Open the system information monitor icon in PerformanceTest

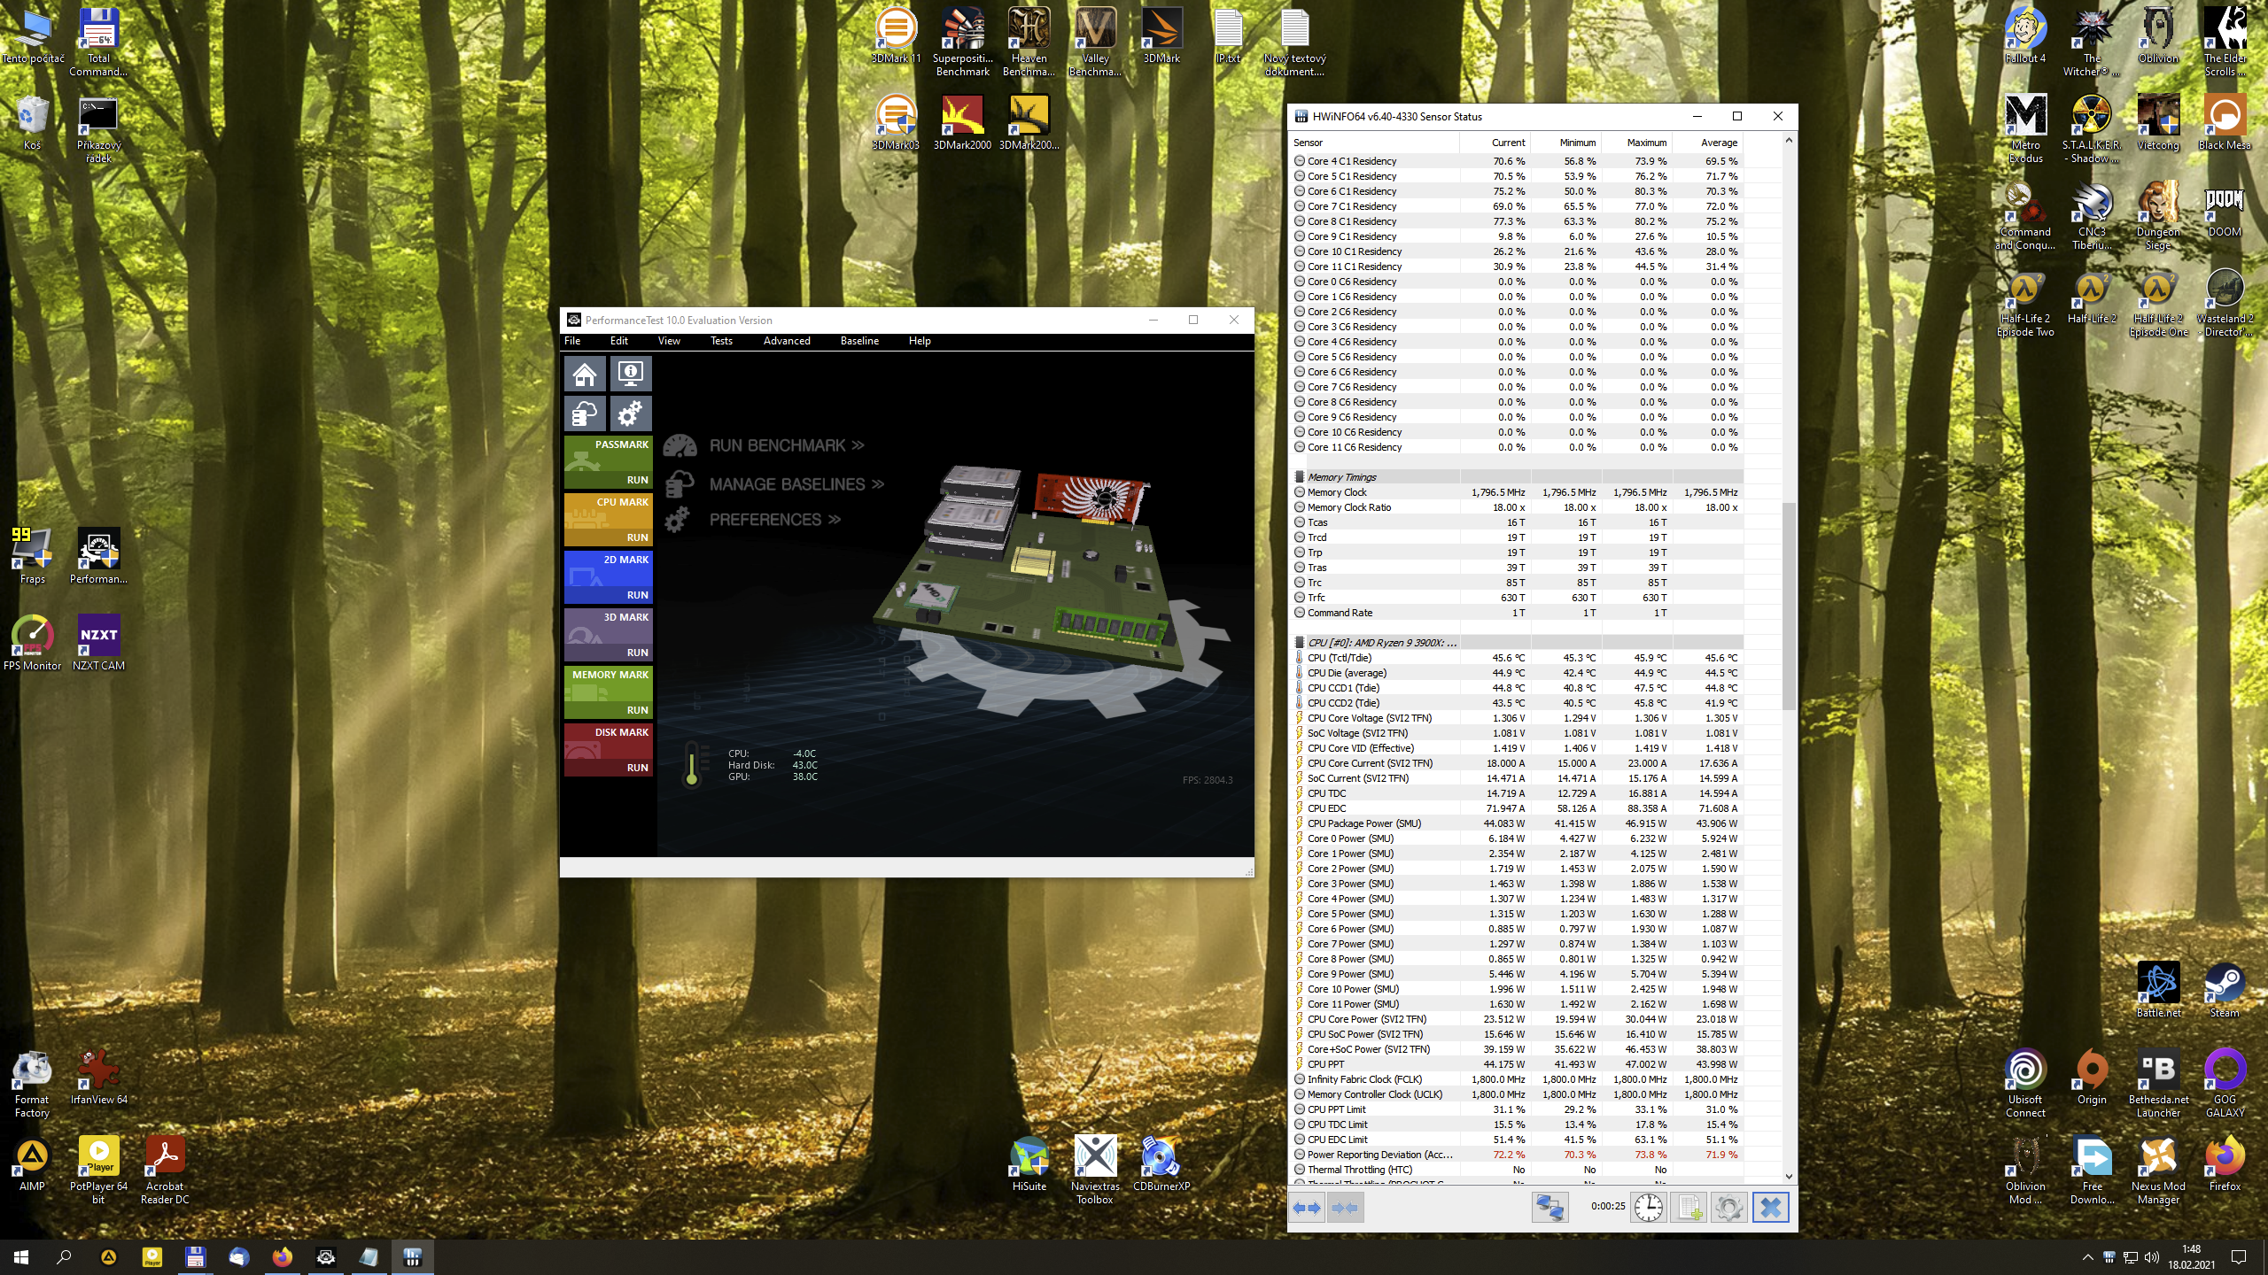[x=630, y=375]
